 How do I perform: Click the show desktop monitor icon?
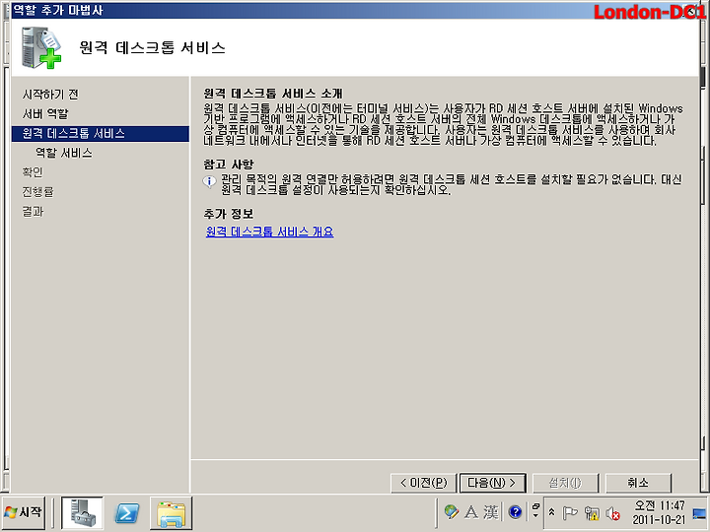coord(699,513)
